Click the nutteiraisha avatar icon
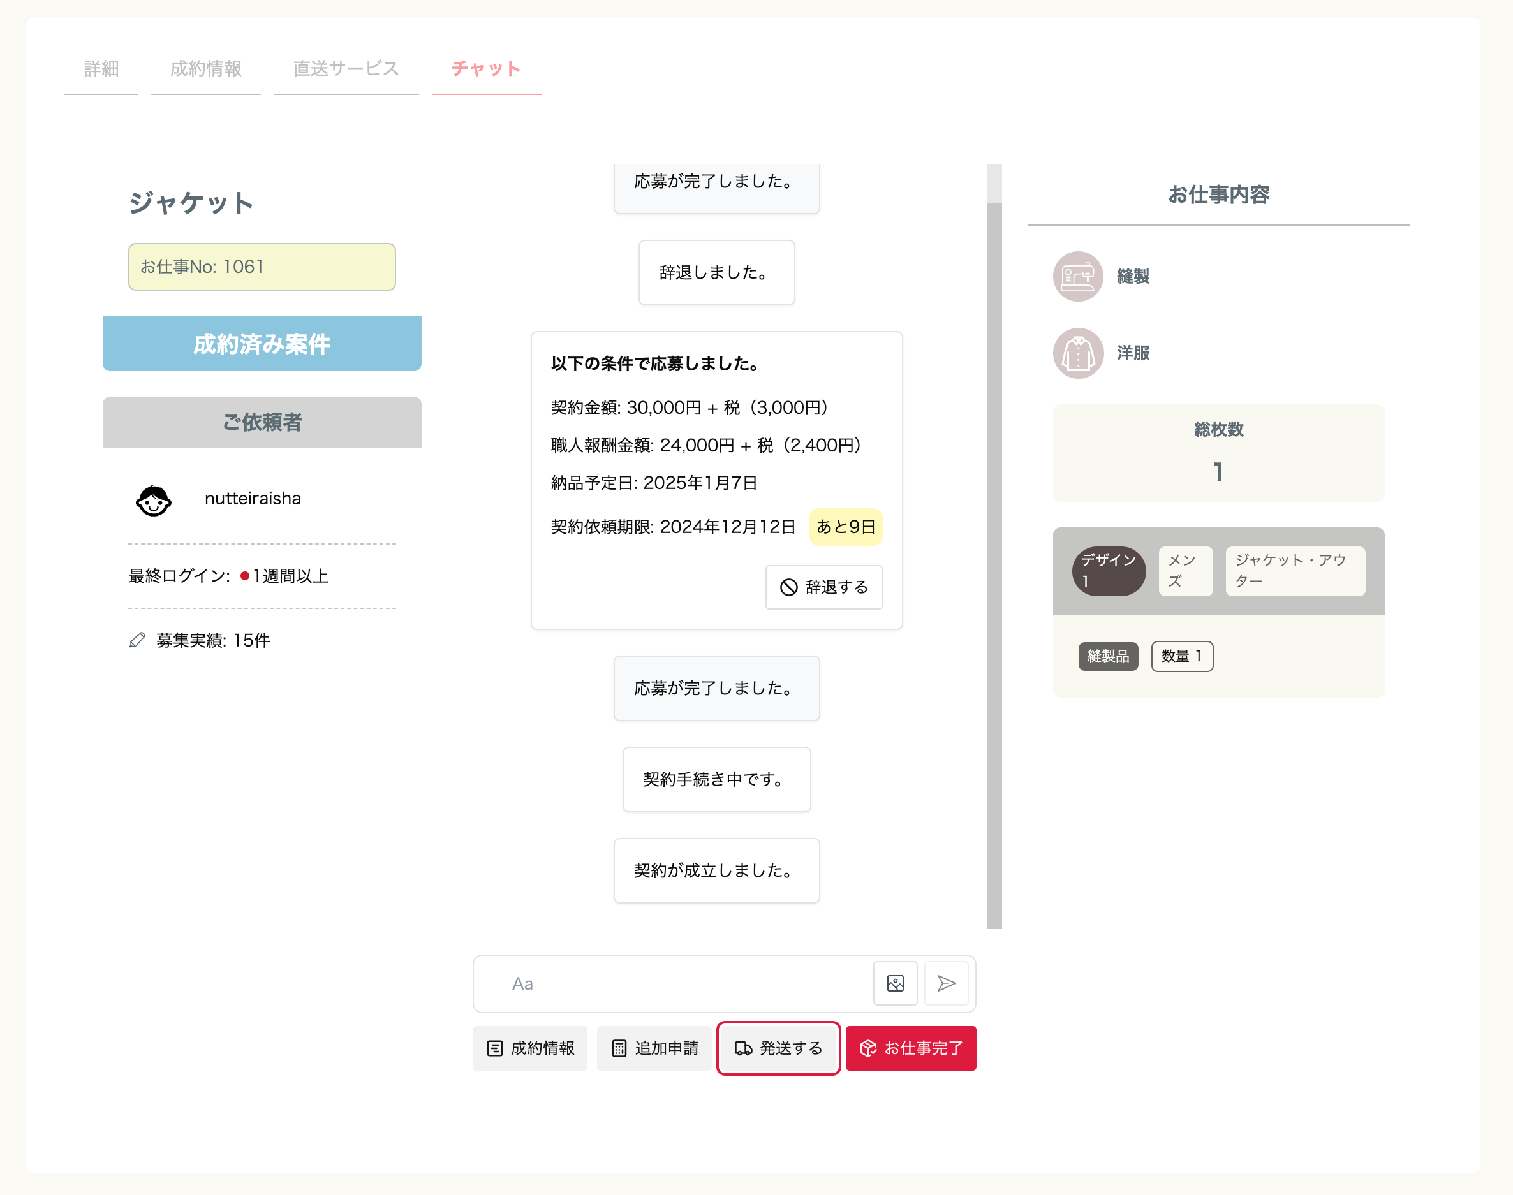Image resolution: width=1513 pixels, height=1195 pixels. click(x=153, y=499)
